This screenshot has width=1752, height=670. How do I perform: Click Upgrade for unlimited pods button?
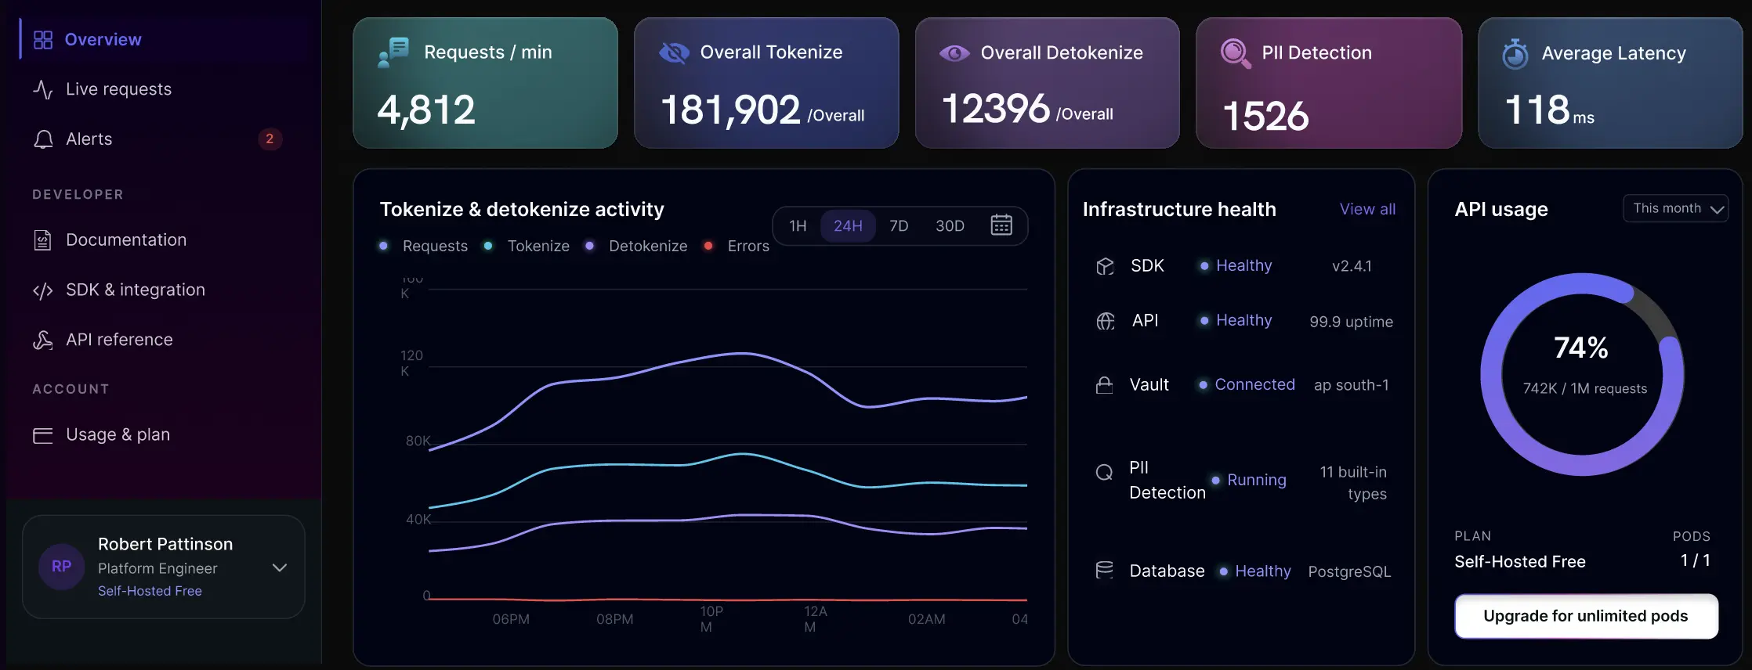pos(1586,616)
